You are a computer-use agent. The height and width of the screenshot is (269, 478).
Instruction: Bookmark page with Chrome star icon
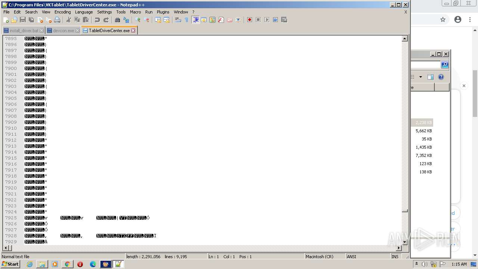(x=443, y=19)
